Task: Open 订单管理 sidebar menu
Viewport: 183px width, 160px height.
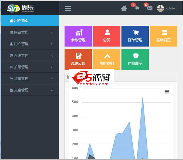Action: pyautogui.click(x=30, y=79)
